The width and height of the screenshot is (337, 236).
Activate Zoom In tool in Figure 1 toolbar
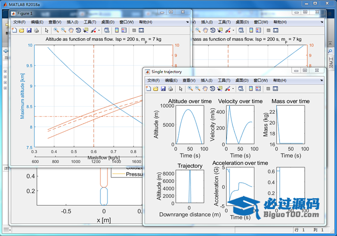click(56, 30)
